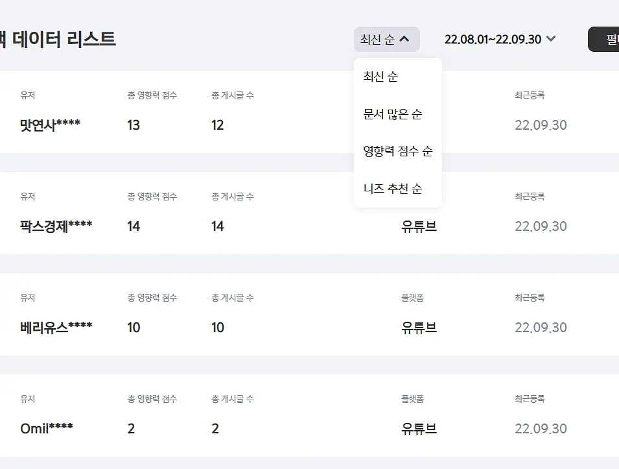Collapse the 최신 순 sort dropdown

pos(386,39)
